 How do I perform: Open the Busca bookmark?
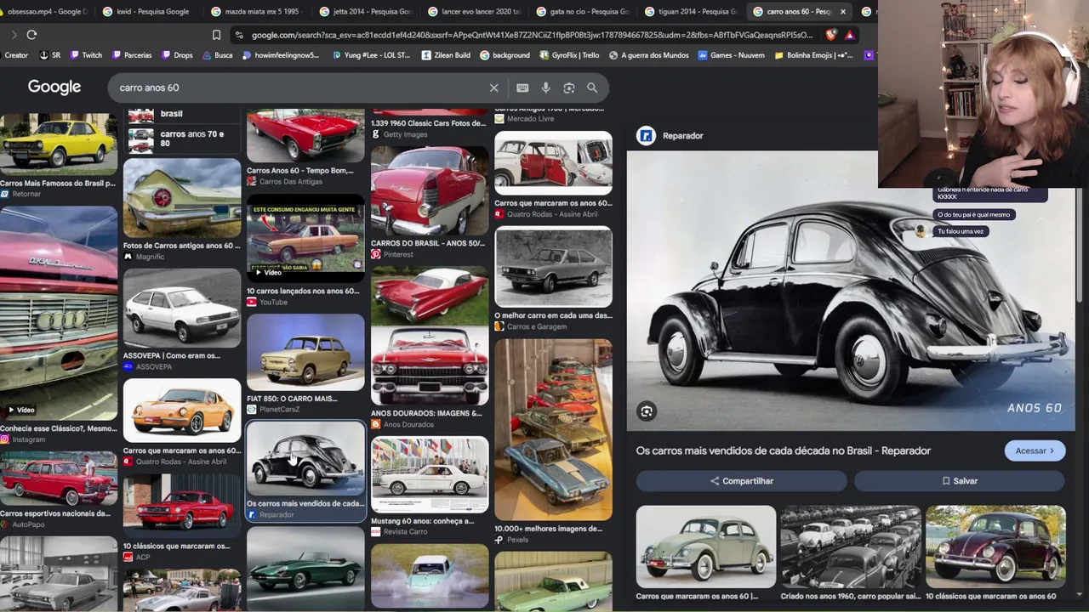217,55
